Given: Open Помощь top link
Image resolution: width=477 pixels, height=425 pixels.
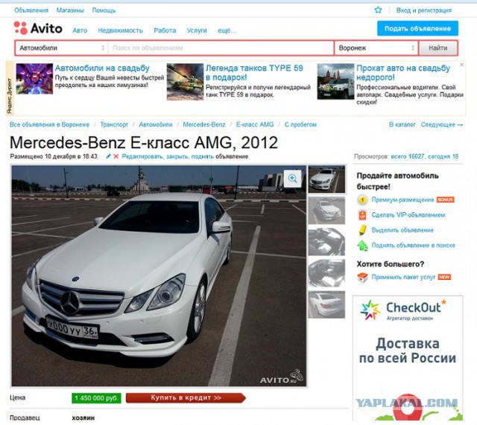Looking at the screenshot, I should tap(104, 10).
